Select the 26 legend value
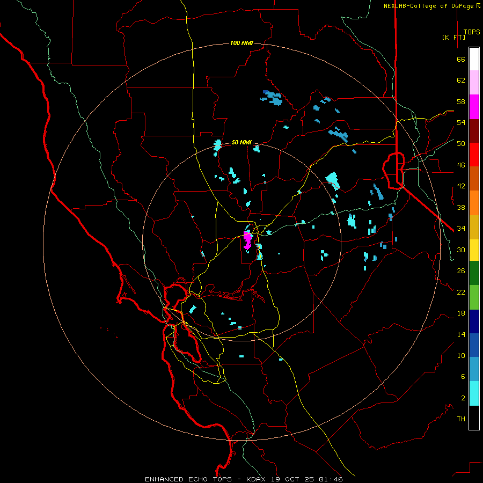Screen dimensions: 483x483 coord(461,271)
